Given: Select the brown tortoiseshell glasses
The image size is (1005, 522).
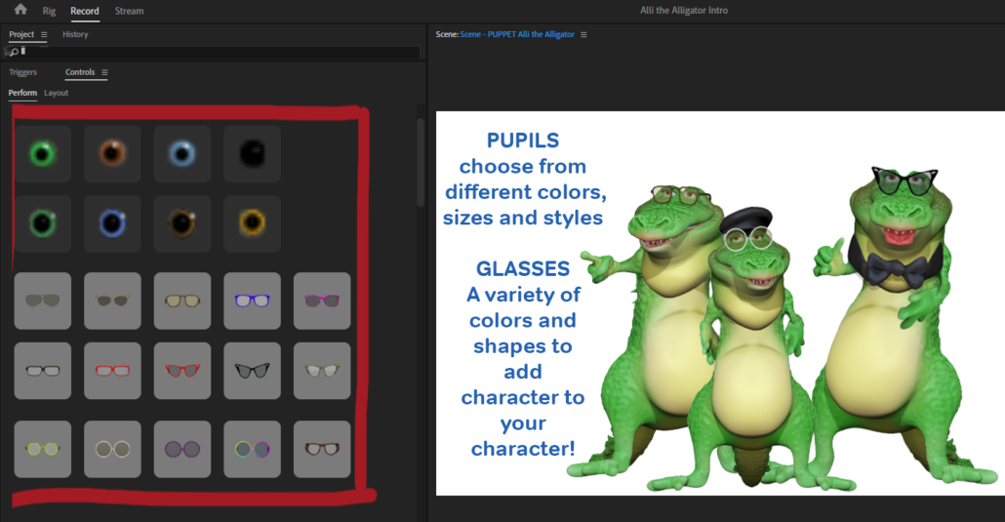Looking at the screenshot, I should (322, 449).
